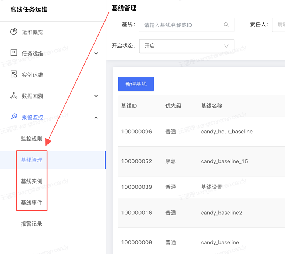The width and height of the screenshot is (285, 254).
Task: Click the 实例运维 document icon
Action: pyautogui.click(x=14, y=74)
